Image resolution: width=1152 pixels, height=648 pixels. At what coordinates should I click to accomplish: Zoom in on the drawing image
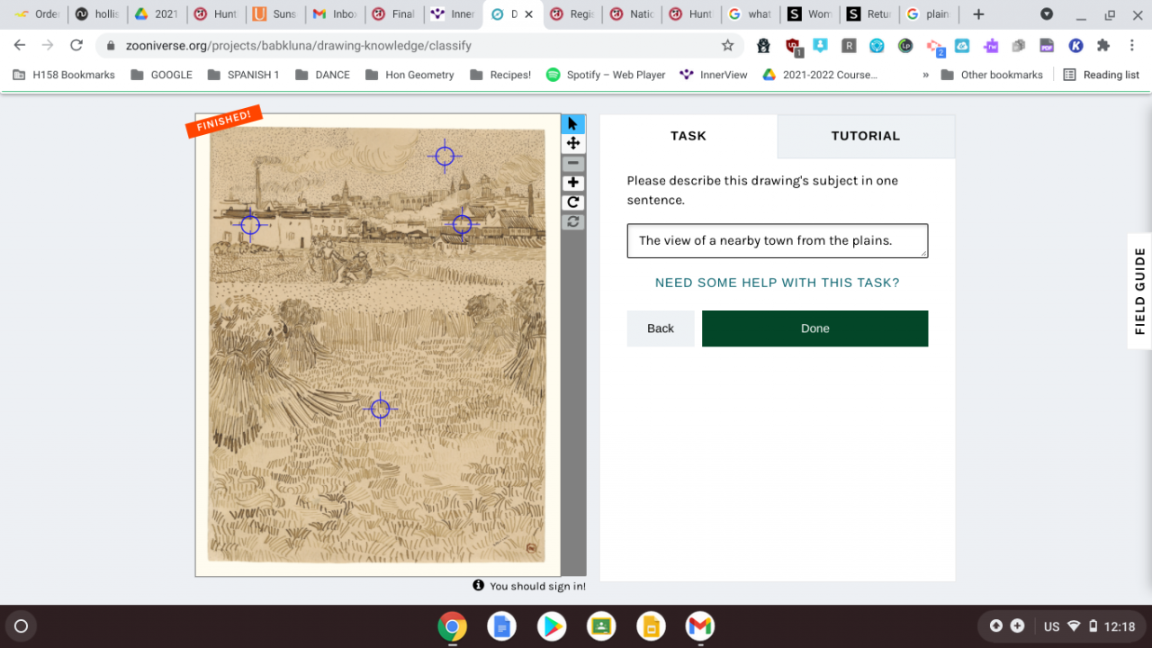click(x=572, y=183)
